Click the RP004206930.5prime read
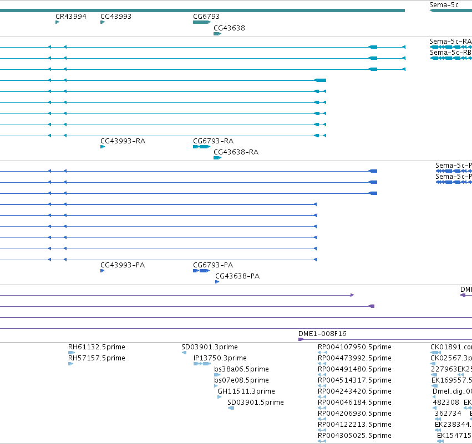Viewport: 472px width, 444px height. (322, 419)
